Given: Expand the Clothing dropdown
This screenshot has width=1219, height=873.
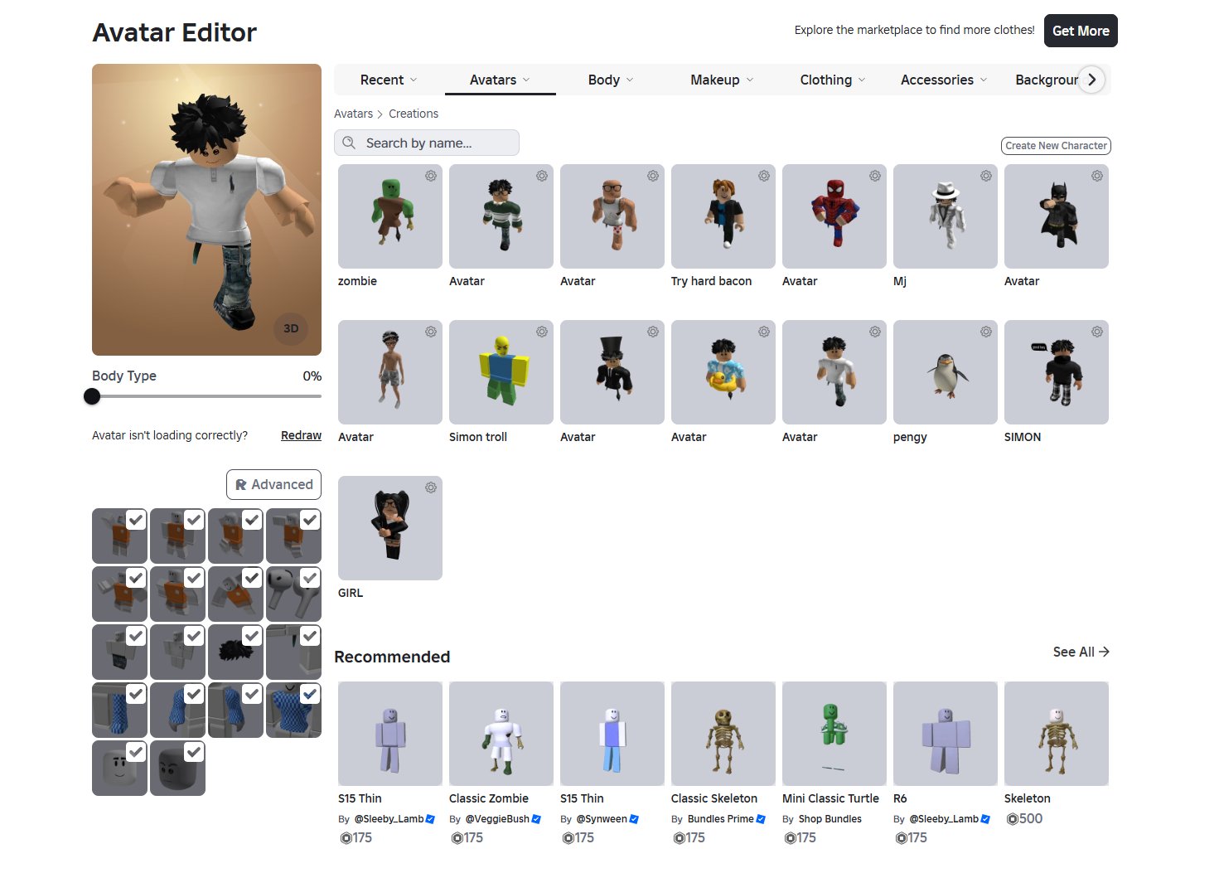Looking at the screenshot, I should pos(833,80).
